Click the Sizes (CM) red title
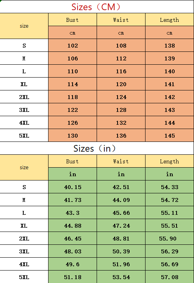Screen dimensions: 194x283 click(96, 7)
